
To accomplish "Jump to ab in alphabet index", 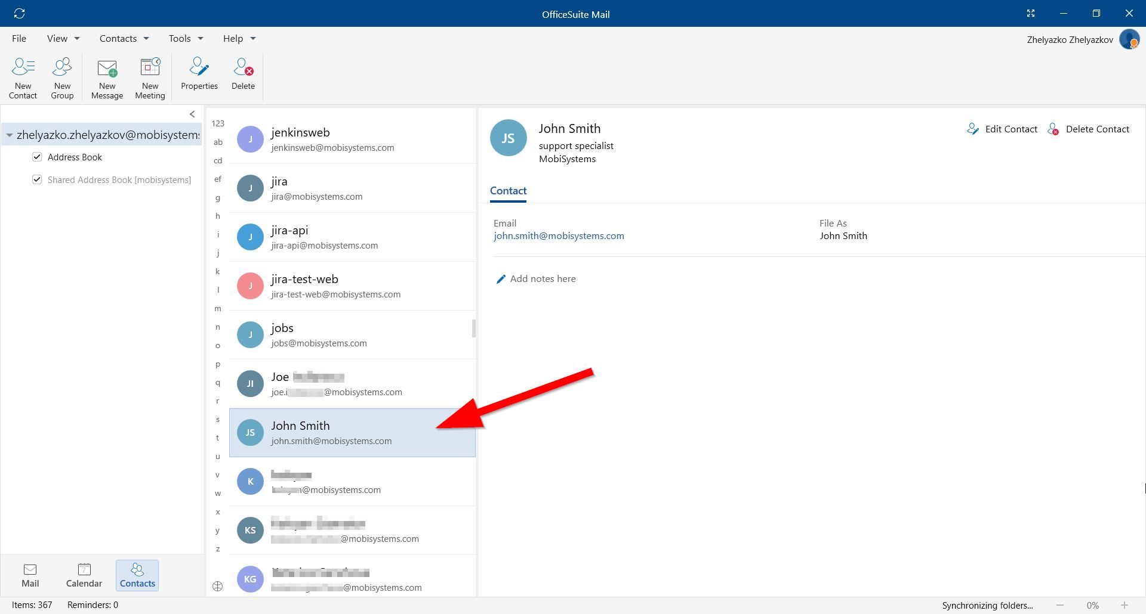I will [x=218, y=142].
